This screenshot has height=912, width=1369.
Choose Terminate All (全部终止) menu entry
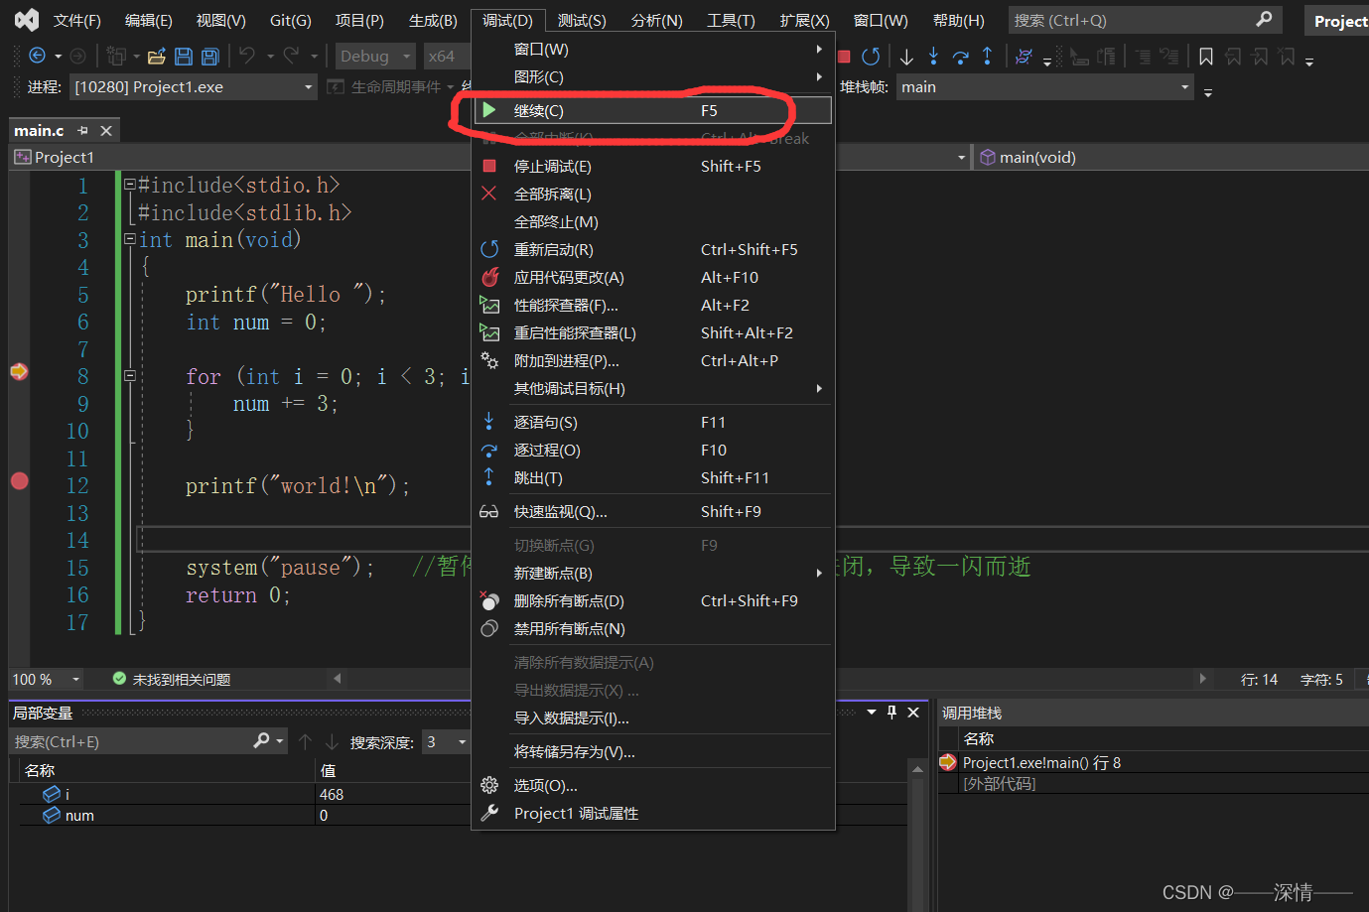pyautogui.click(x=652, y=221)
